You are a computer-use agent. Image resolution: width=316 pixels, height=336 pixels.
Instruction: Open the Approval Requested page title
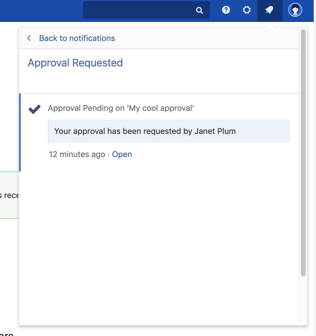(75, 63)
